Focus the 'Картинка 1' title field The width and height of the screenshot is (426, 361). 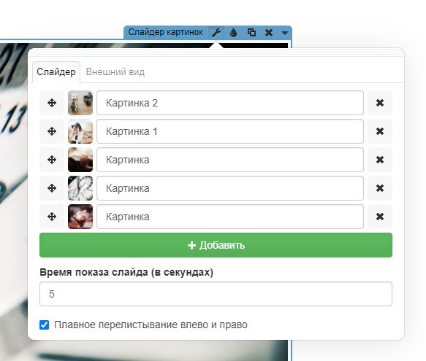point(230,131)
